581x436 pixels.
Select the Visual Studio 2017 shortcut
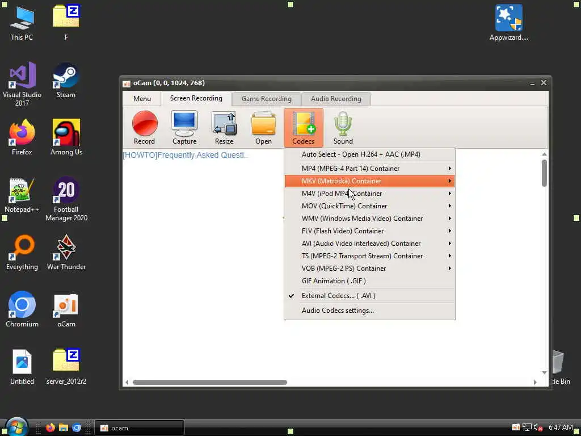pyautogui.click(x=22, y=84)
